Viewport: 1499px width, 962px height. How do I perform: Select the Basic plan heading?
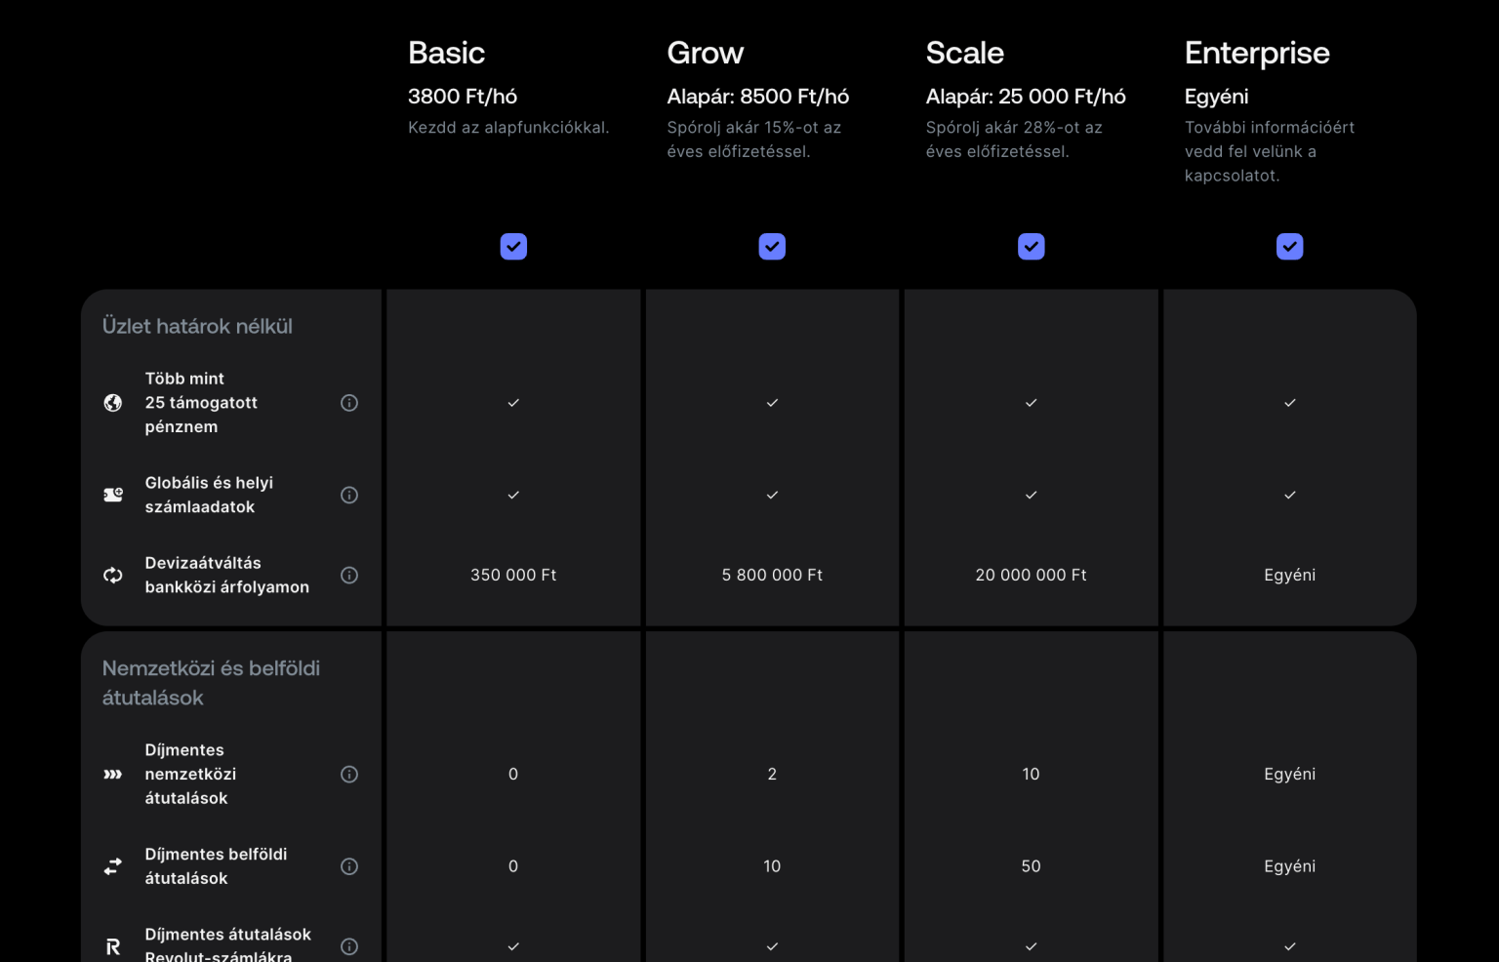[x=446, y=53]
